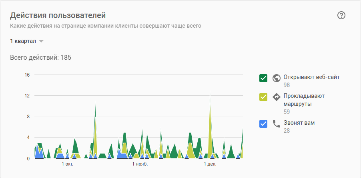
Task: Click the subtitle about frequent customer actions
Action: point(105,26)
